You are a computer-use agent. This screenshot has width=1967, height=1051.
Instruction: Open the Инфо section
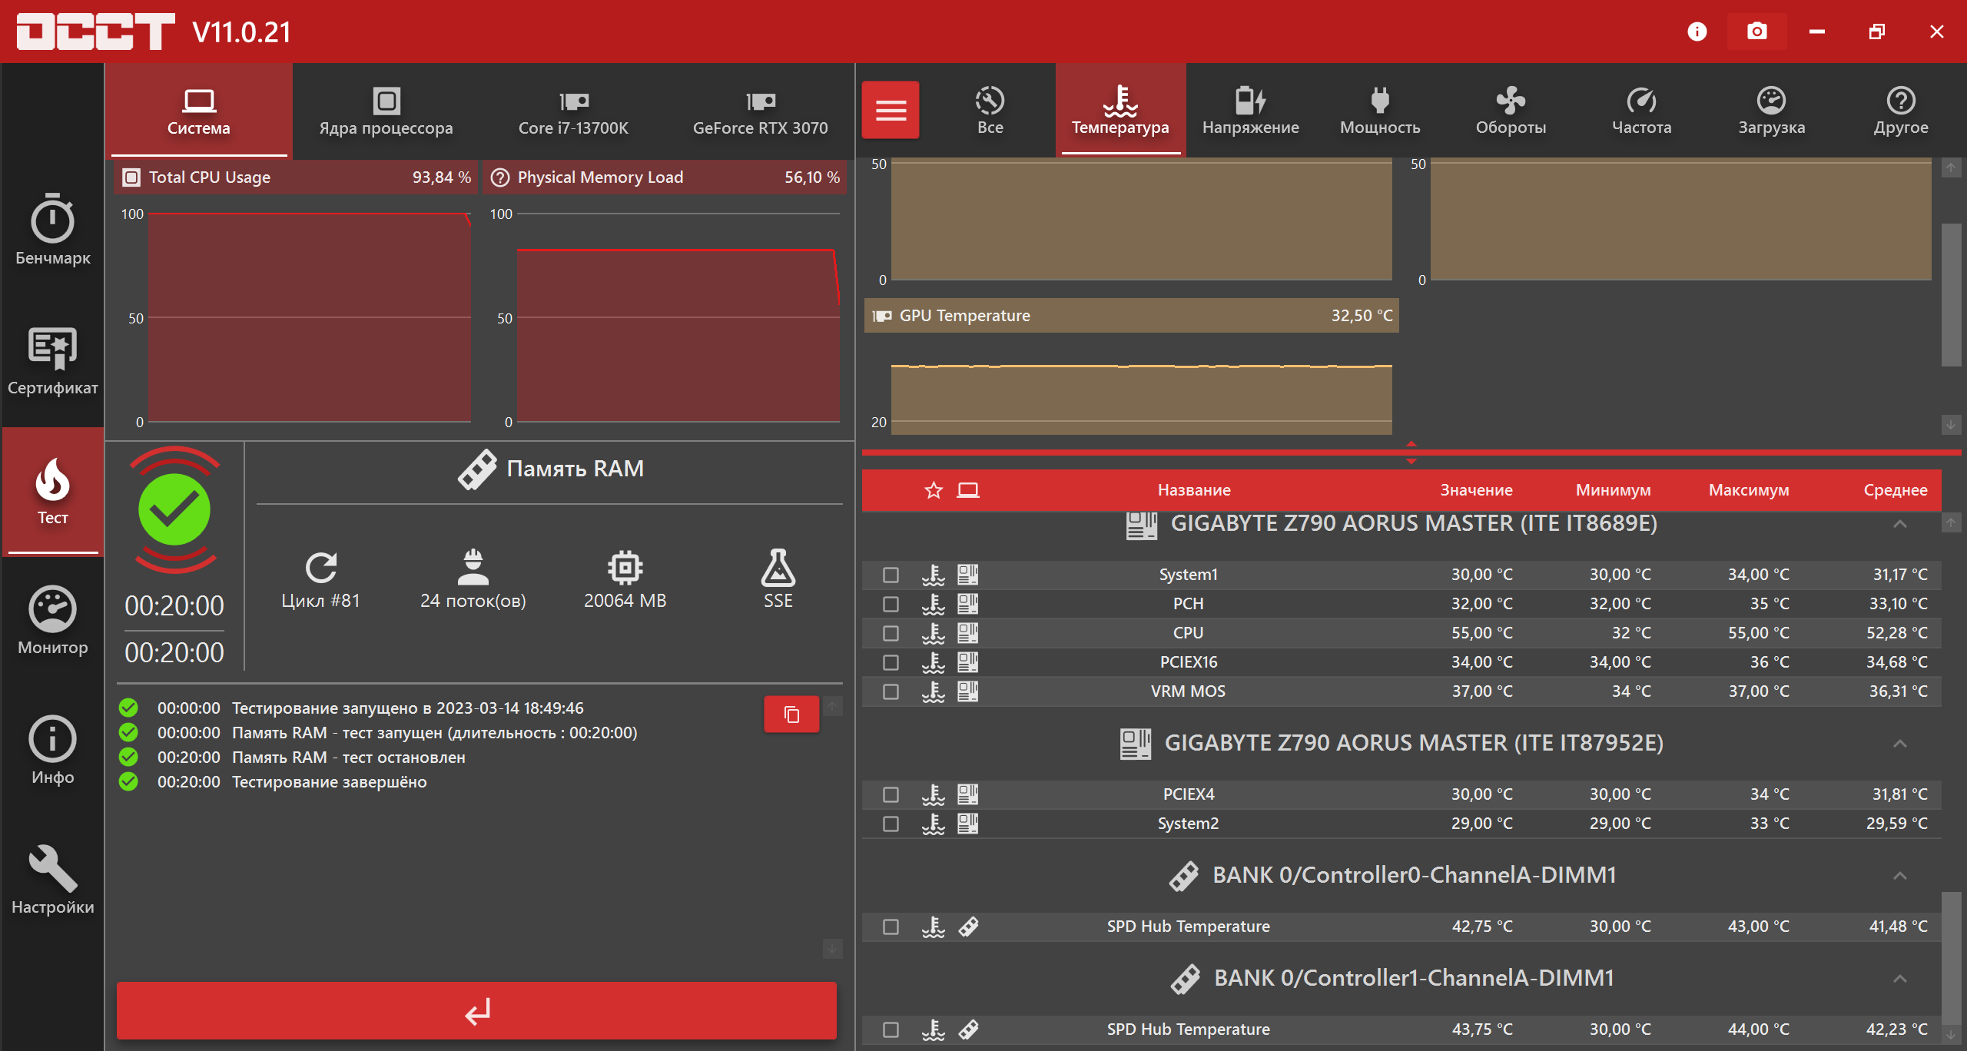(x=52, y=751)
